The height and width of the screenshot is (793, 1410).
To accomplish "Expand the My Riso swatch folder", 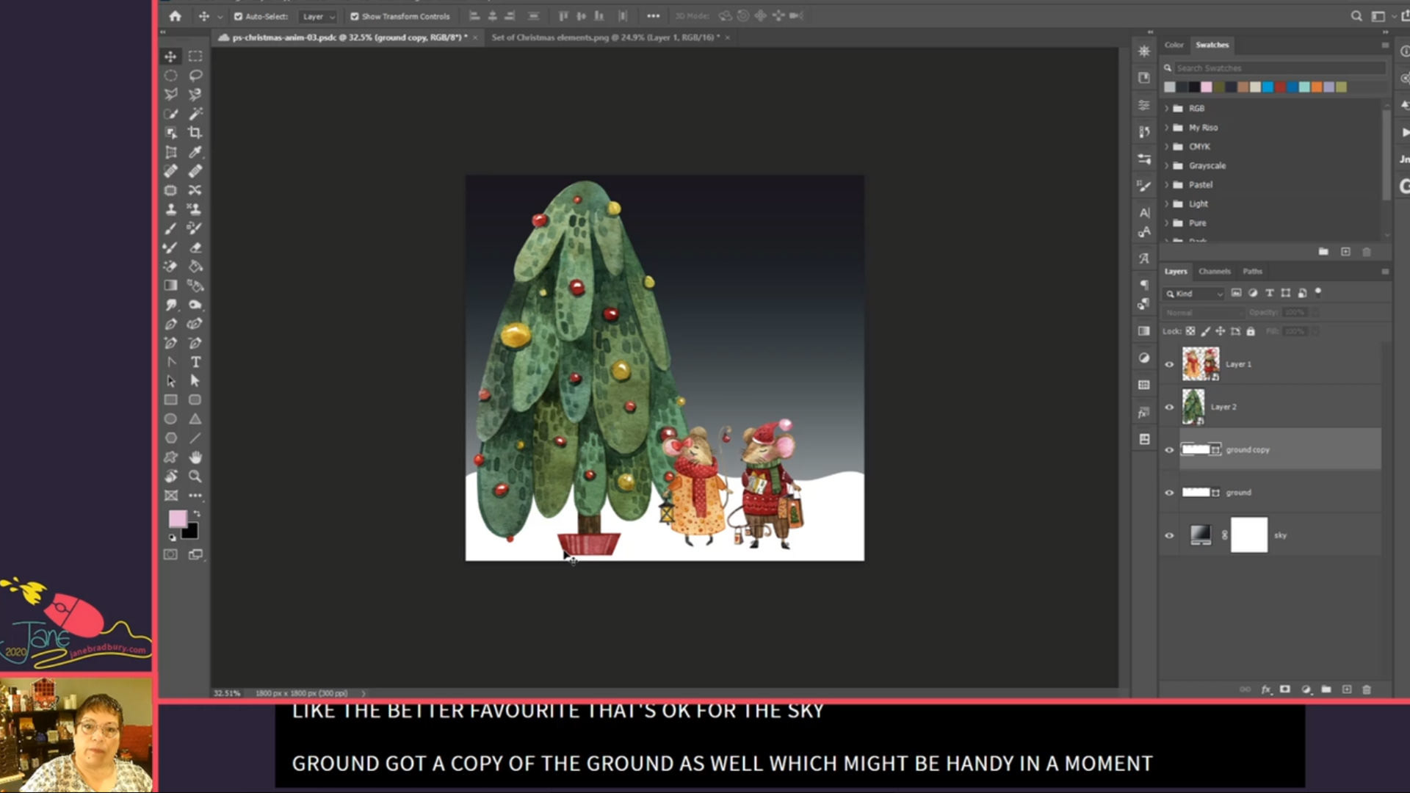I will (x=1167, y=128).
